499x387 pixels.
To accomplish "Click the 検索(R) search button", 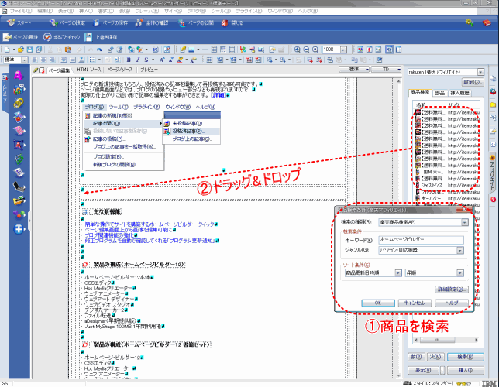I will pyautogui.click(x=465, y=357).
